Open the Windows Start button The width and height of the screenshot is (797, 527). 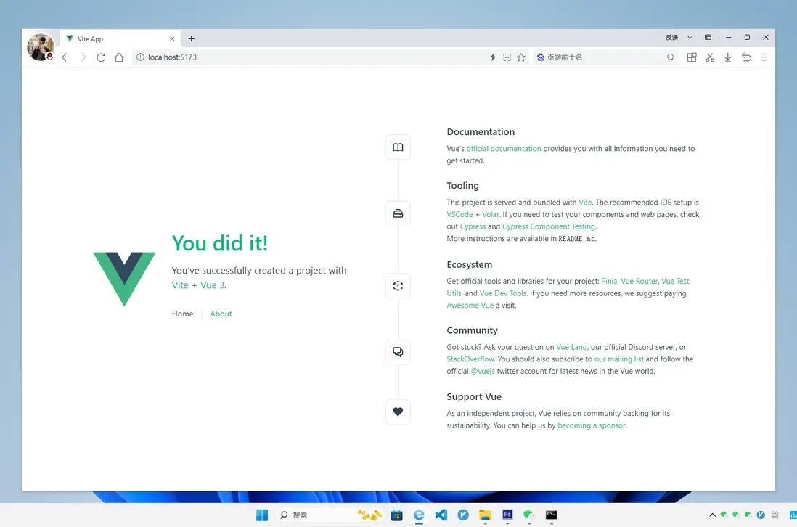tap(262, 515)
